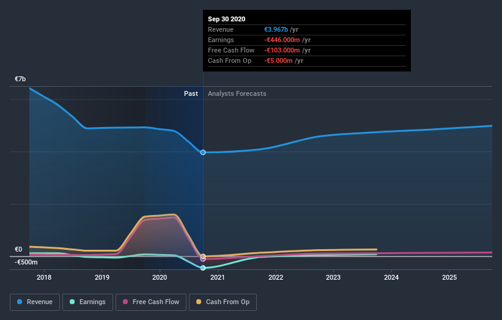Select the Revenue data point at Sep 2020
The height and width of the screenshot is (320, 502).
[x=203, y=153]
